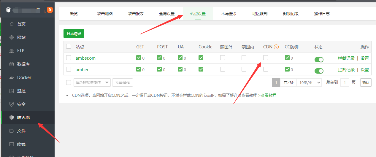Enable 禁国内 for the amber site
The height and width of the screenshot is (157, 376).
click(244, 69)
